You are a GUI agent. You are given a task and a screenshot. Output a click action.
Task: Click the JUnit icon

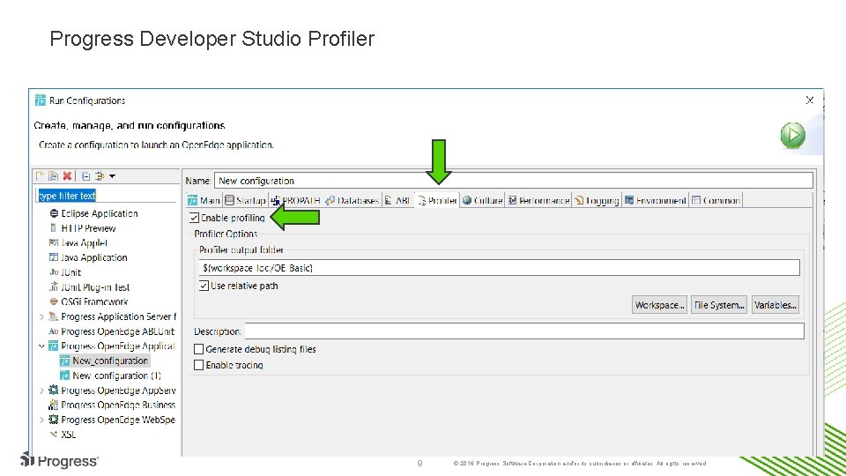click(x=54, y=272)
